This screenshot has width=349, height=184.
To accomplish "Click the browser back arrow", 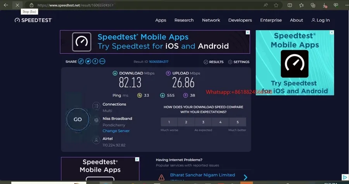I will click(6, 5).
